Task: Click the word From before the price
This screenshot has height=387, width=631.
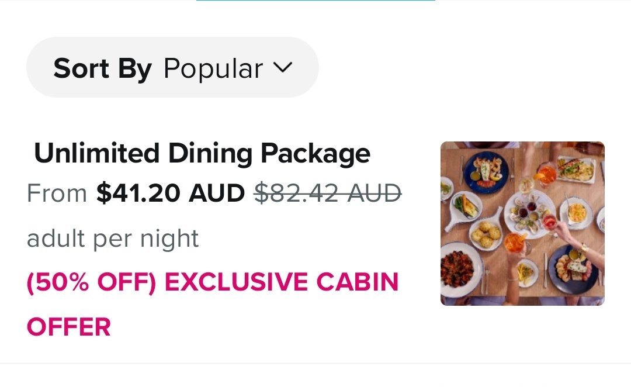Action: 57,193
